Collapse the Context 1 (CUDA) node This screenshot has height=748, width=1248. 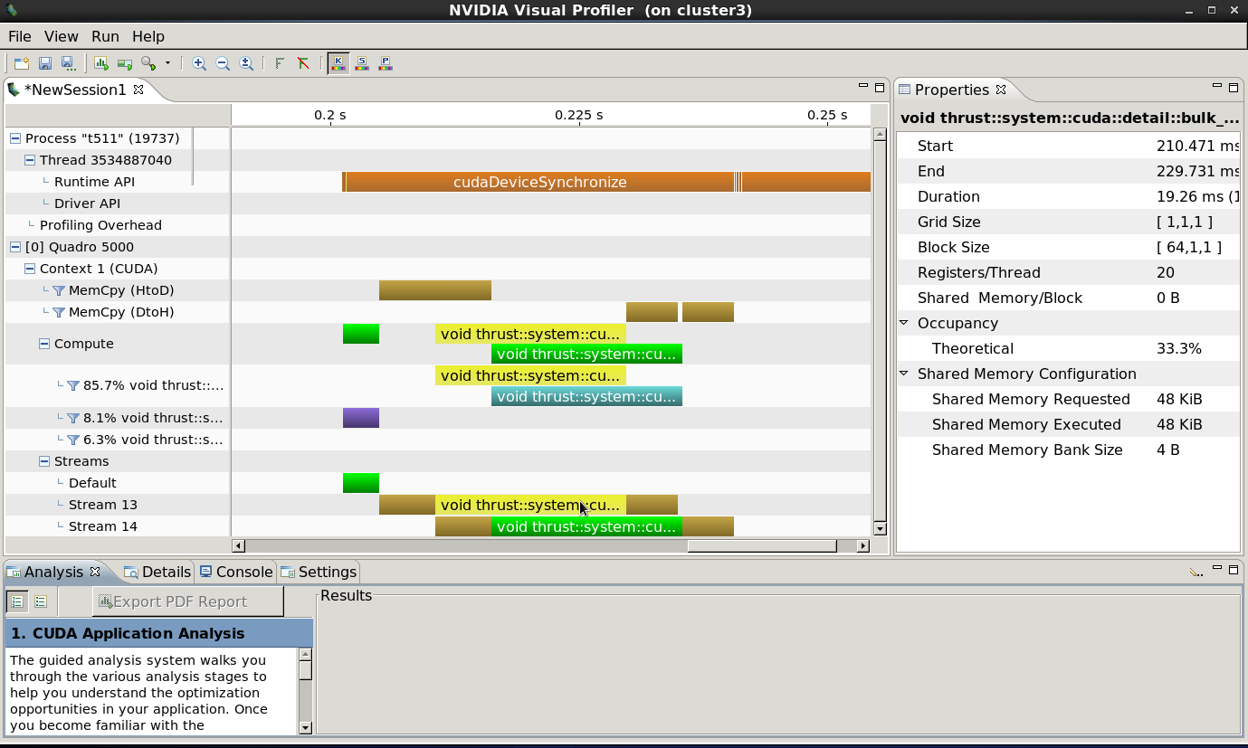click(x=30, y=269)
